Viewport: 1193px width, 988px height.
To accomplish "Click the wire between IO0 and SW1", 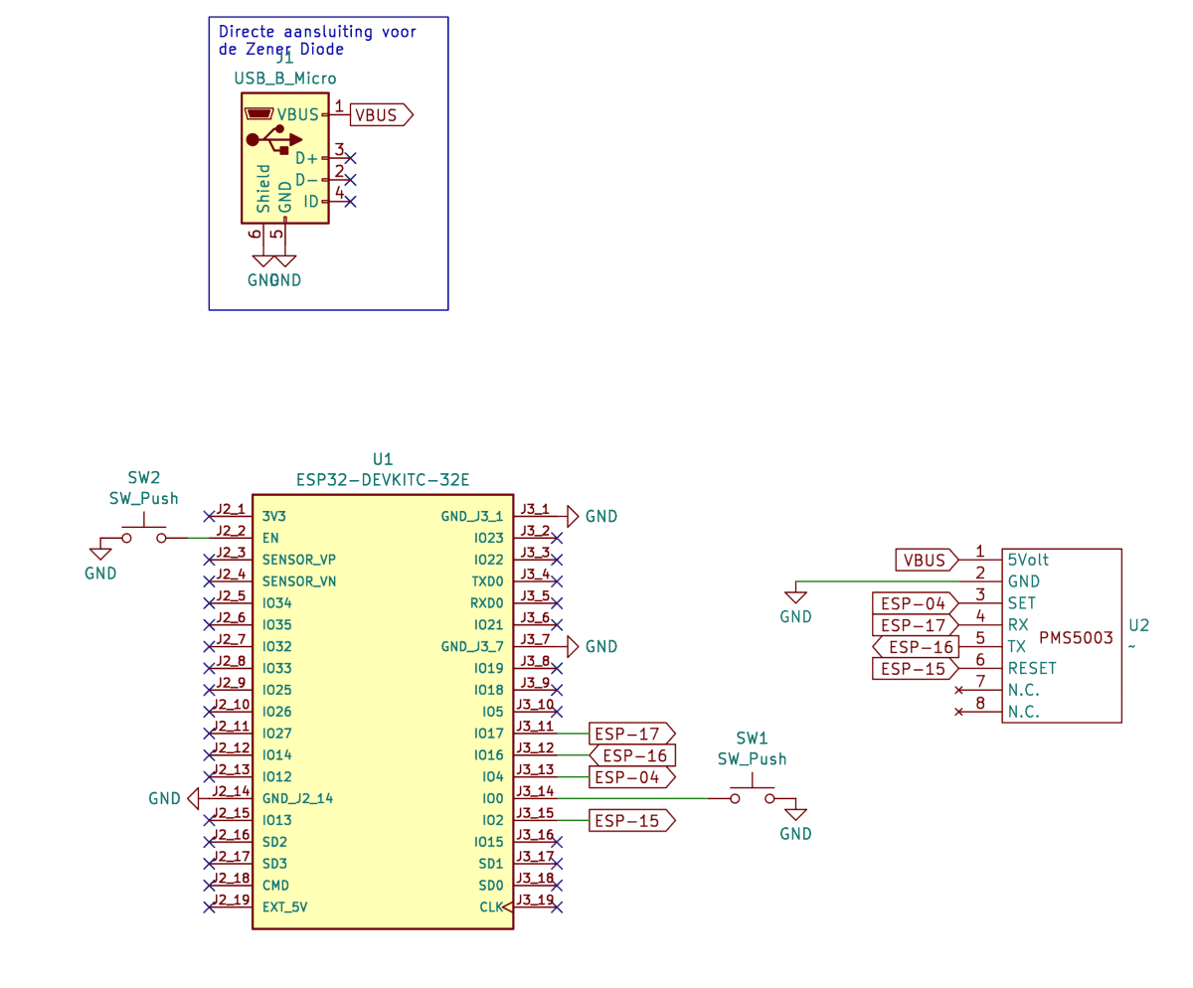I will coord(636,798).
